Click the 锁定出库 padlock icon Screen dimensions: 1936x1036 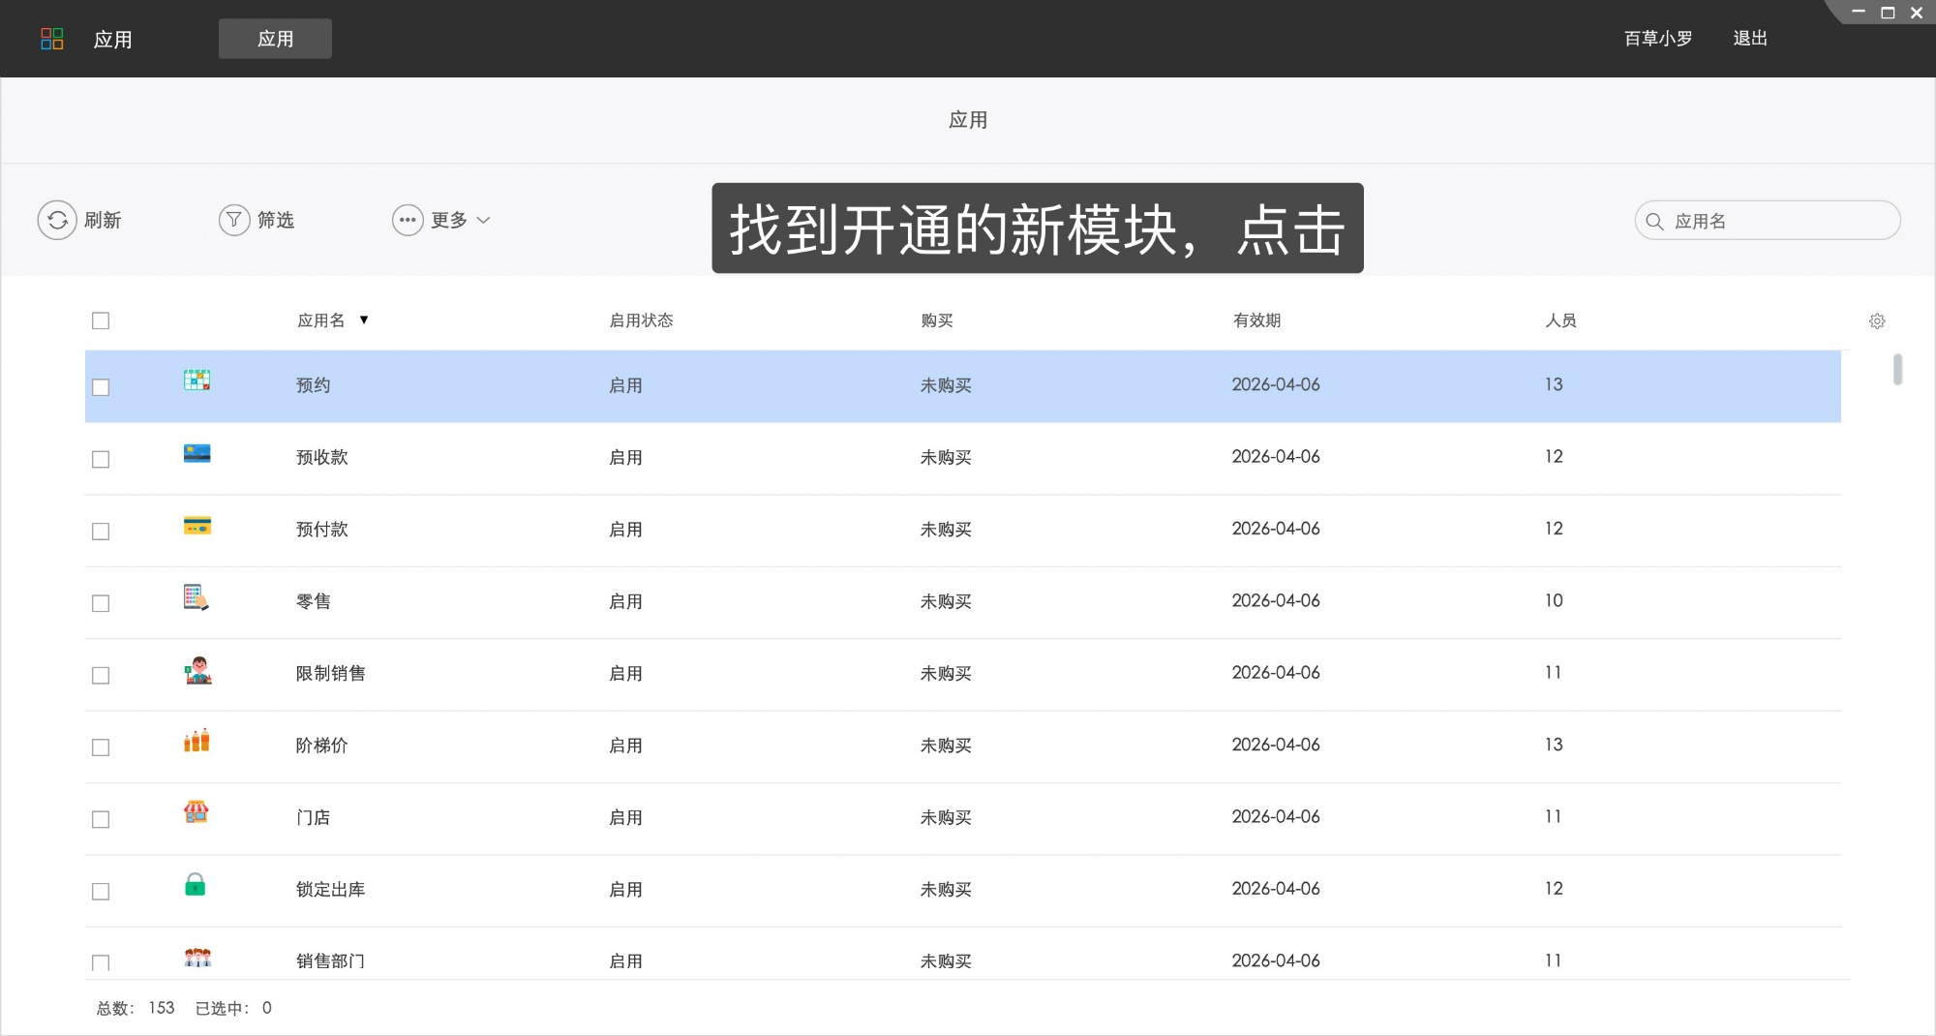click(x=197, y=887)
